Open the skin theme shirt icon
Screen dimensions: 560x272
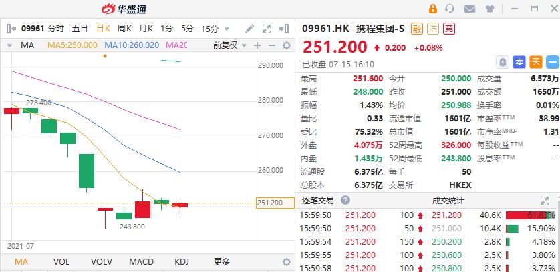490,9
